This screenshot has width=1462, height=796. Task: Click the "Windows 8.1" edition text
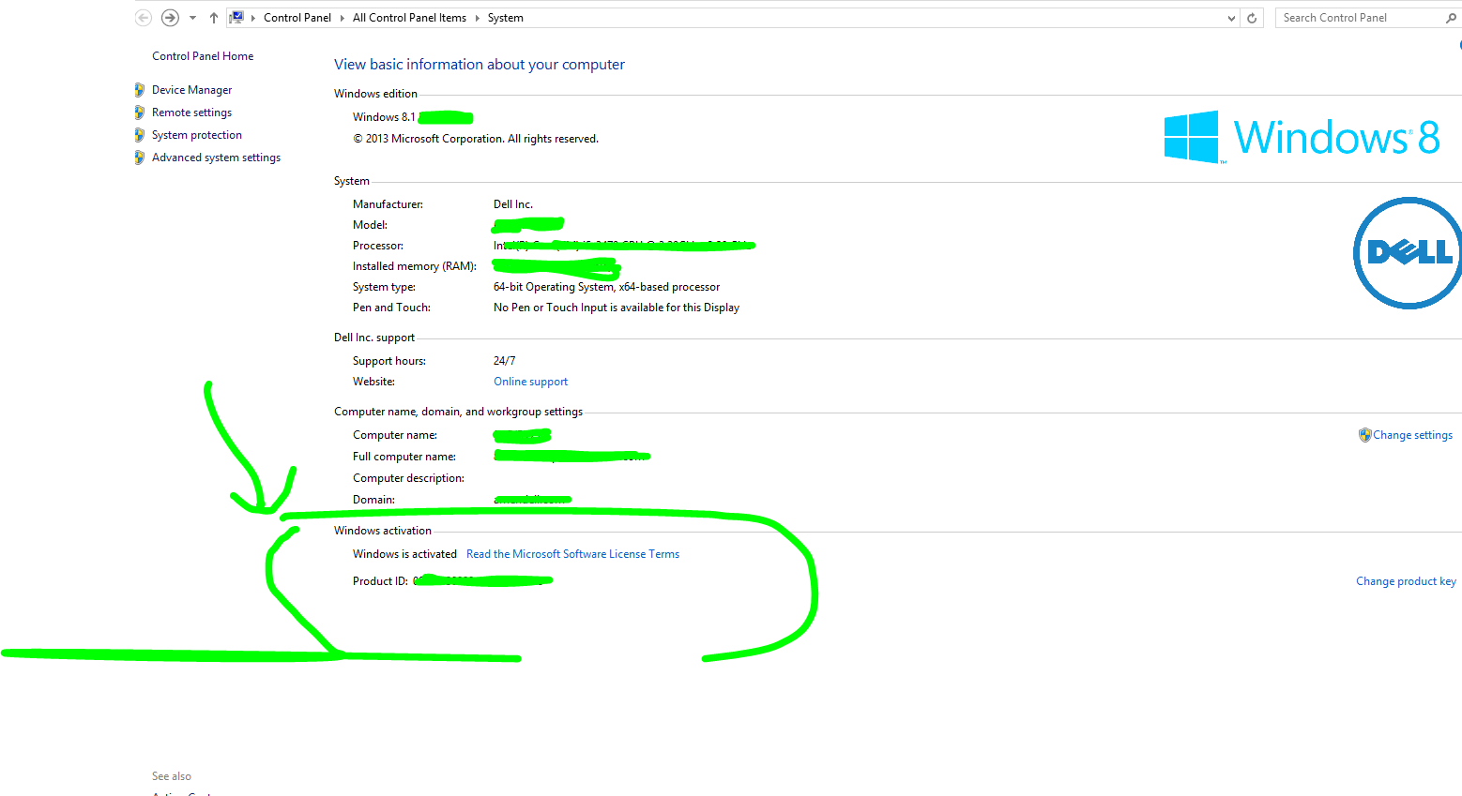[384, 117]
